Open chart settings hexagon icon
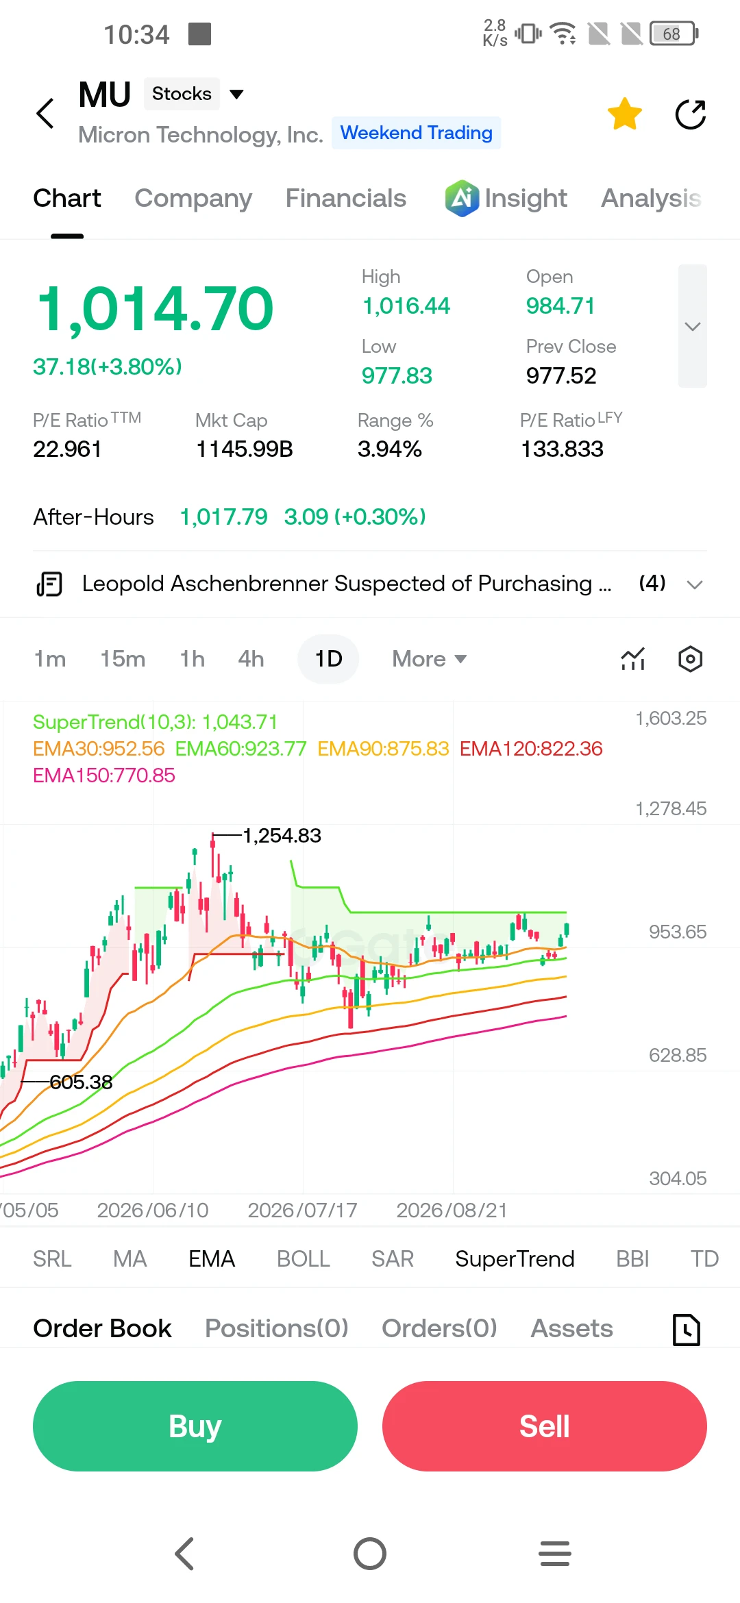Image resolution: width=740 pixels, height=1603 pixels. (x=690, y=659)
